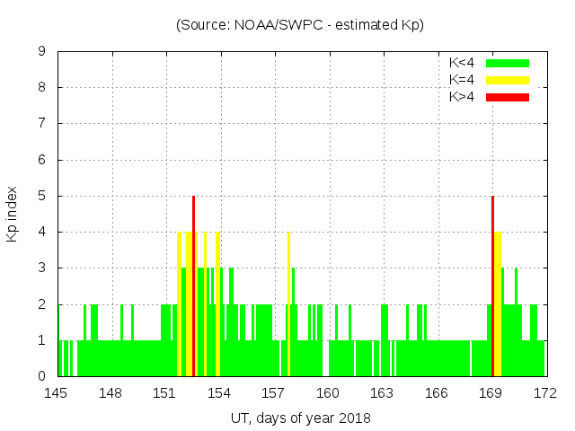Click the UT days of year 2018 label
This screenshot has height=431, width=575.
click(300, 418)
